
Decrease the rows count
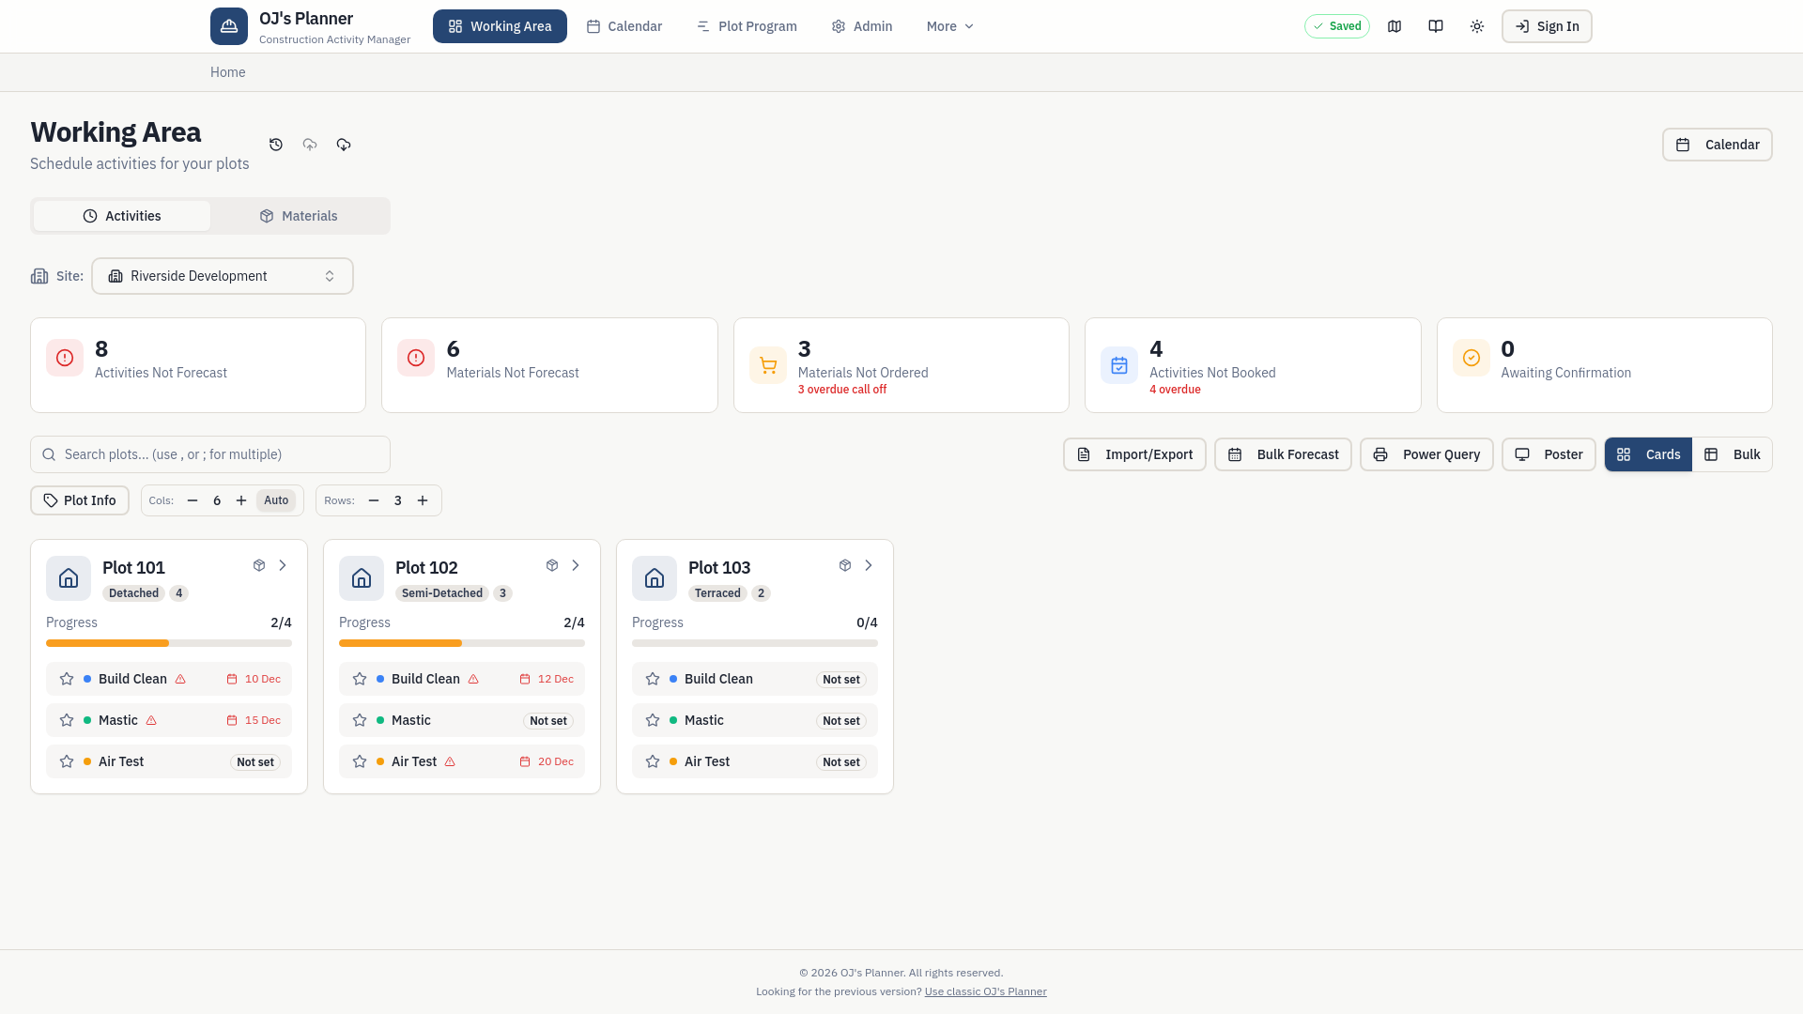point(374,500)
